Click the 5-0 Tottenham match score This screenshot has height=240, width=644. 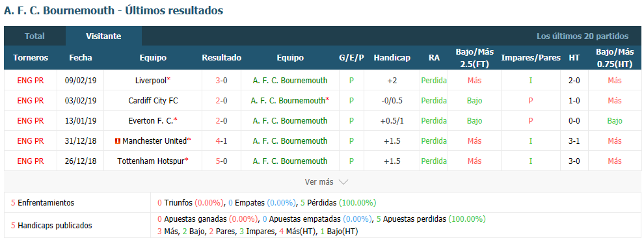221,161
